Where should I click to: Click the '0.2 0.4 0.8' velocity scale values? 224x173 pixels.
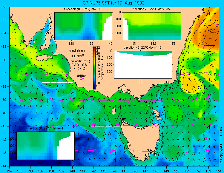click(x=79, y=65)
